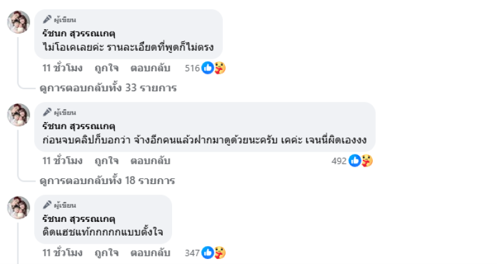Like the first comment via ถูกใจ
This screenshot has width=497, height=264.
coord(106,68)
